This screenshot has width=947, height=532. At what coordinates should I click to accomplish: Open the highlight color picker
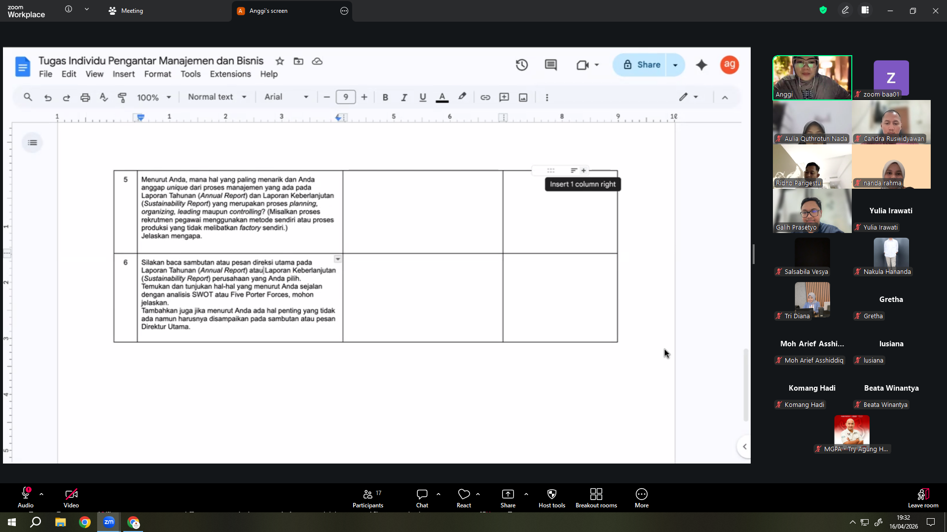[462, 97]
